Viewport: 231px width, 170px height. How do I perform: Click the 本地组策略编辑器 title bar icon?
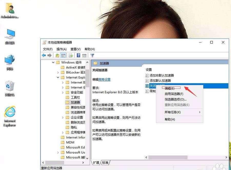[x=44, y=42]
